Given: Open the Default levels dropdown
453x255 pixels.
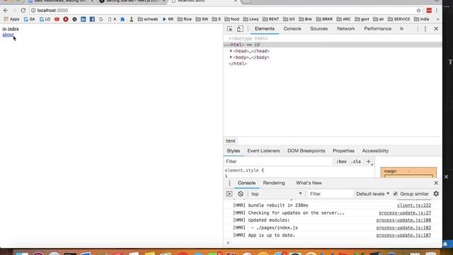Looking at the screenshot, I should click(x=373, y=194).
